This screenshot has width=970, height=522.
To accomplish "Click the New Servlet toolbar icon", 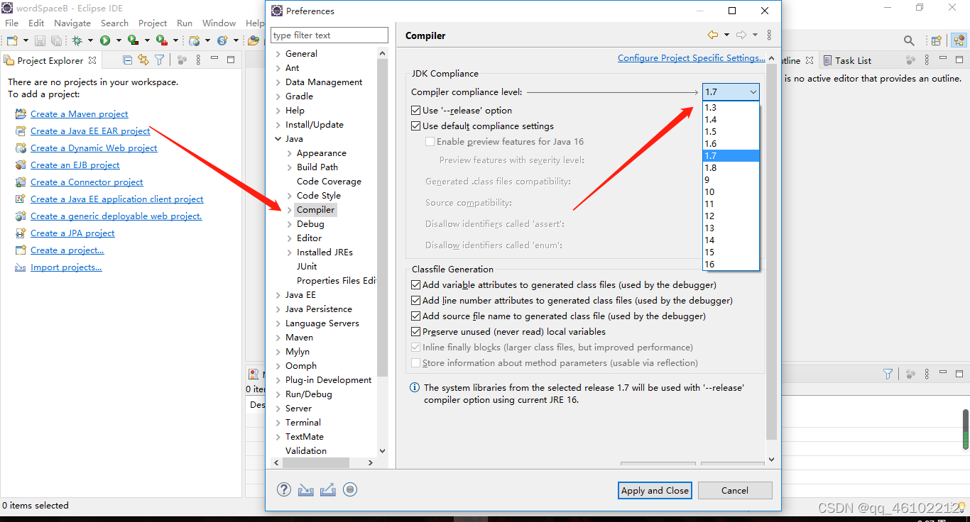I will 222,40.
